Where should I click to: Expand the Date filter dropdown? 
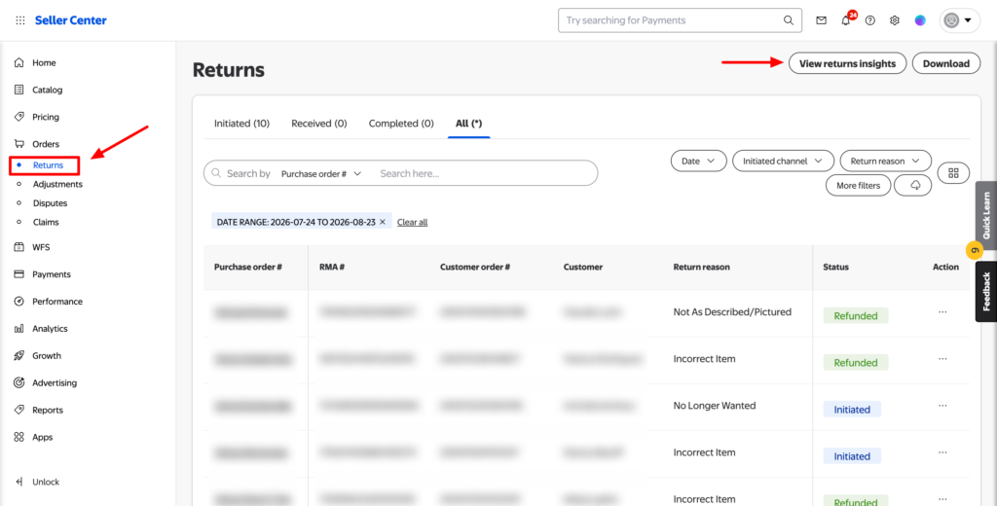coord(698,162)
